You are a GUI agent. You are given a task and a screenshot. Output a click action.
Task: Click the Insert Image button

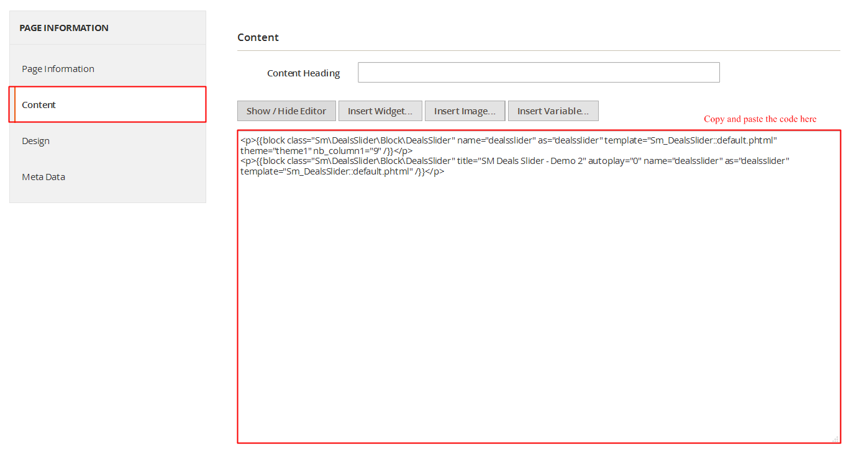click(x=465, y=111)
